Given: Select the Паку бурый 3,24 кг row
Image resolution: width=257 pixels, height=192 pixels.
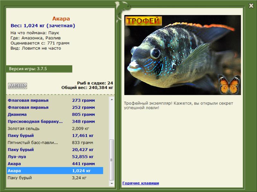Looking at the screenshot, I should point(55,178).
